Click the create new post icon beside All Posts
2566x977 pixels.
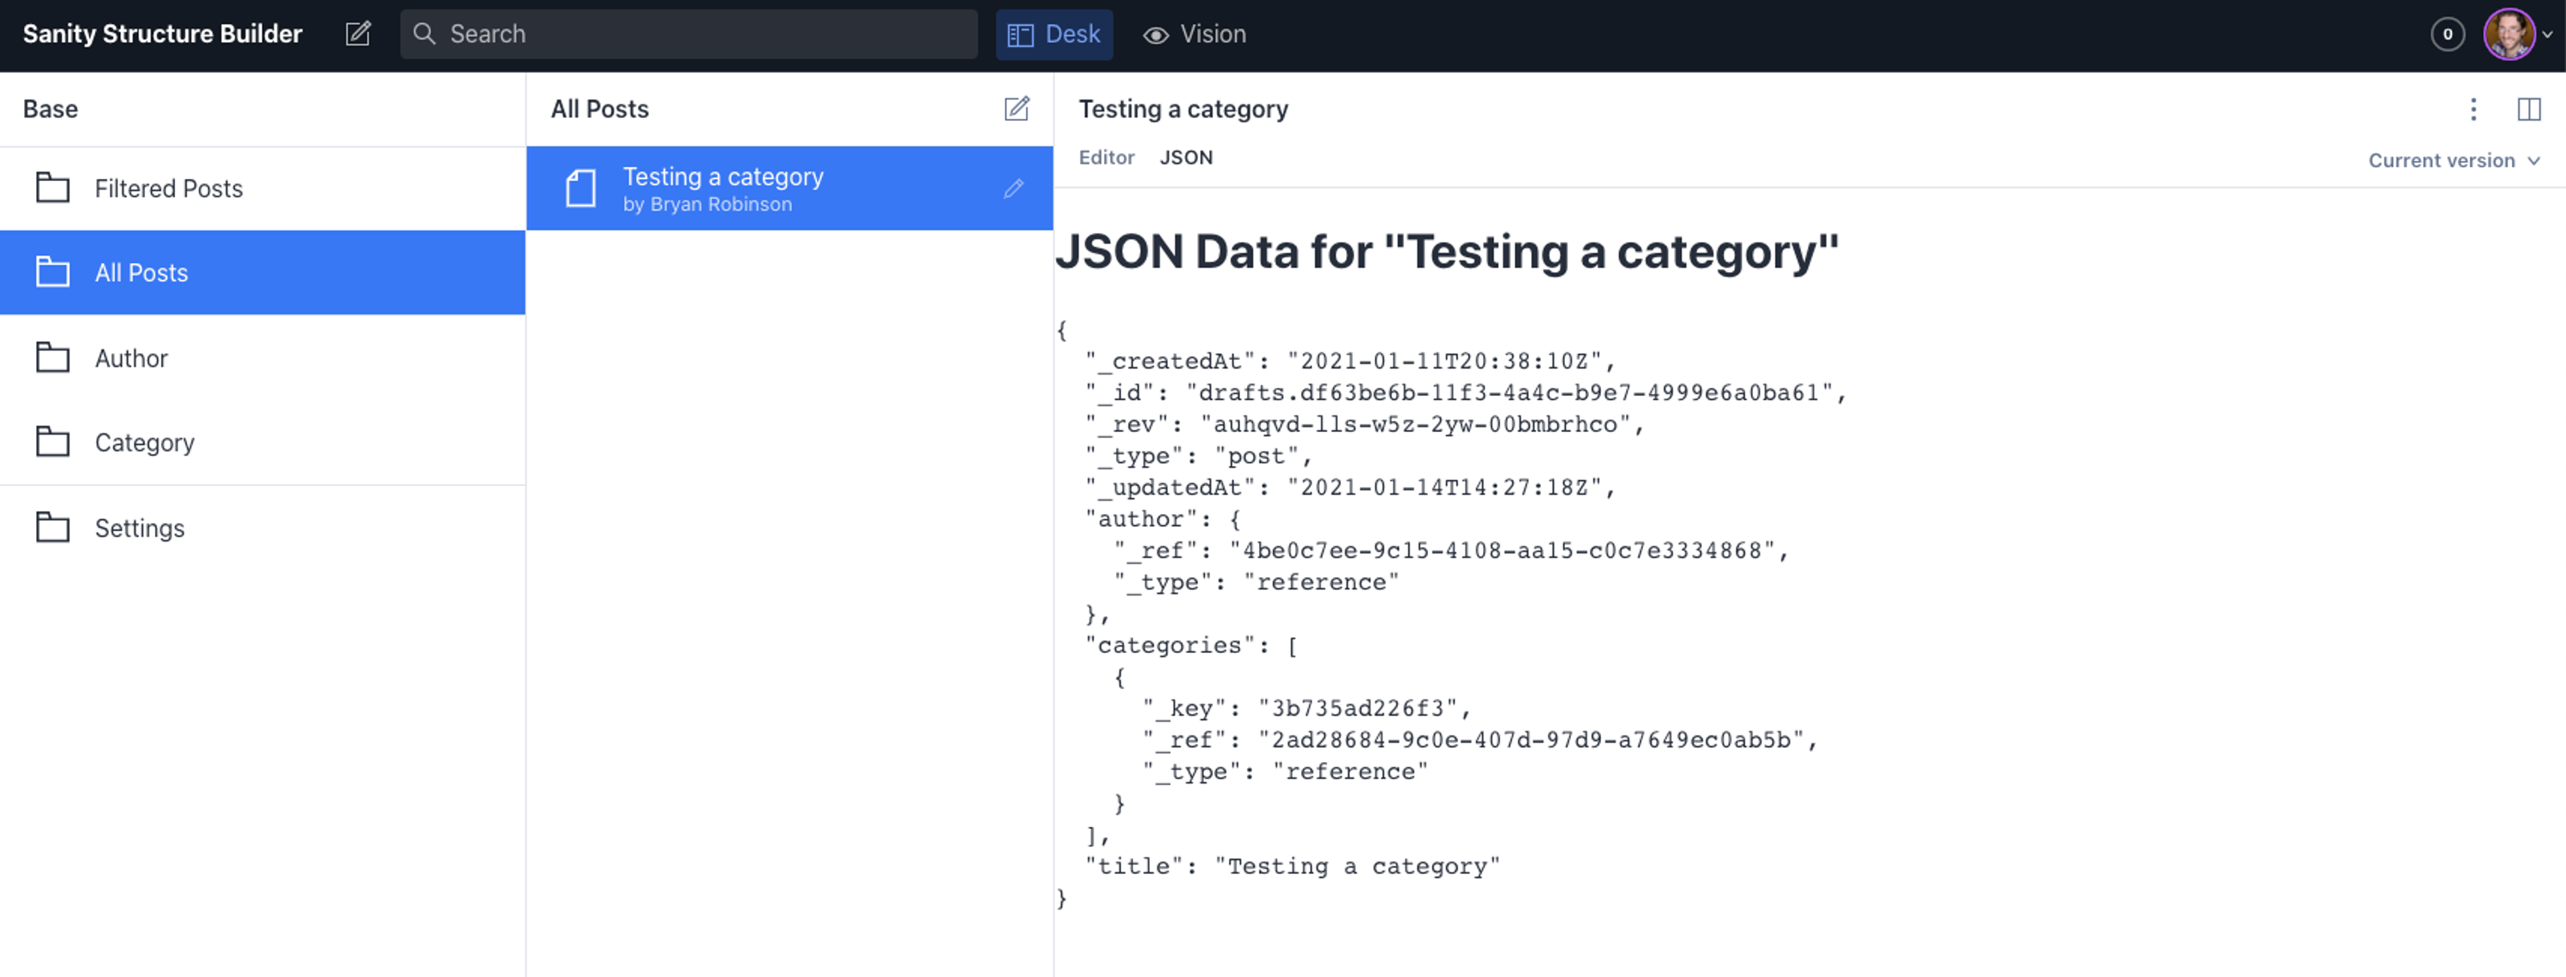[x=1016, y=109]
